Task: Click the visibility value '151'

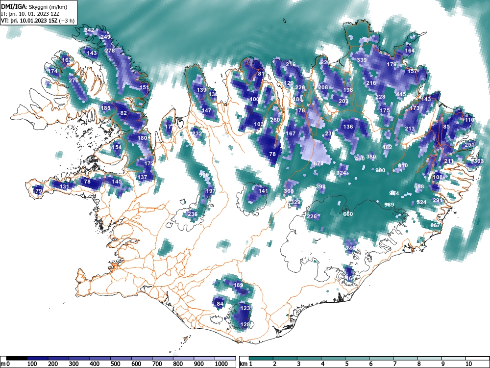Action: point(144,87)
